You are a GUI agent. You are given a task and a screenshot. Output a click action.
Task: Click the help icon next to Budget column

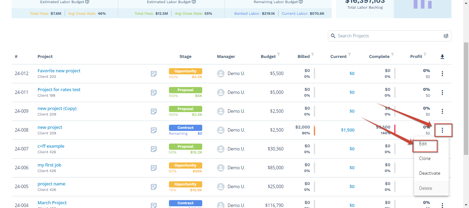tap(279, 54)
